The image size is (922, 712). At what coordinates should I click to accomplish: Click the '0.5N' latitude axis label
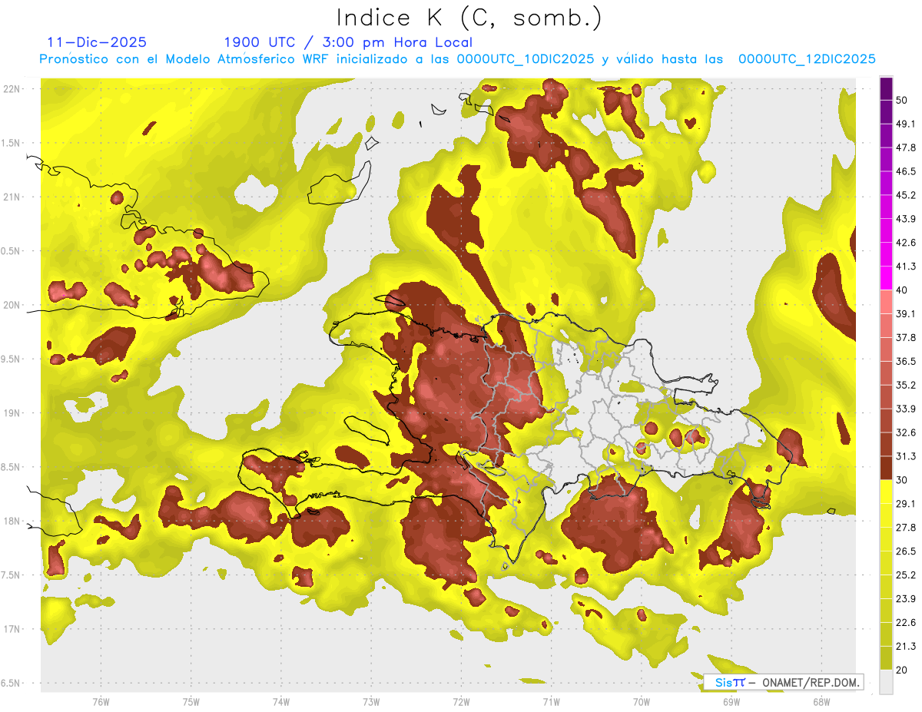click(12, 251)
